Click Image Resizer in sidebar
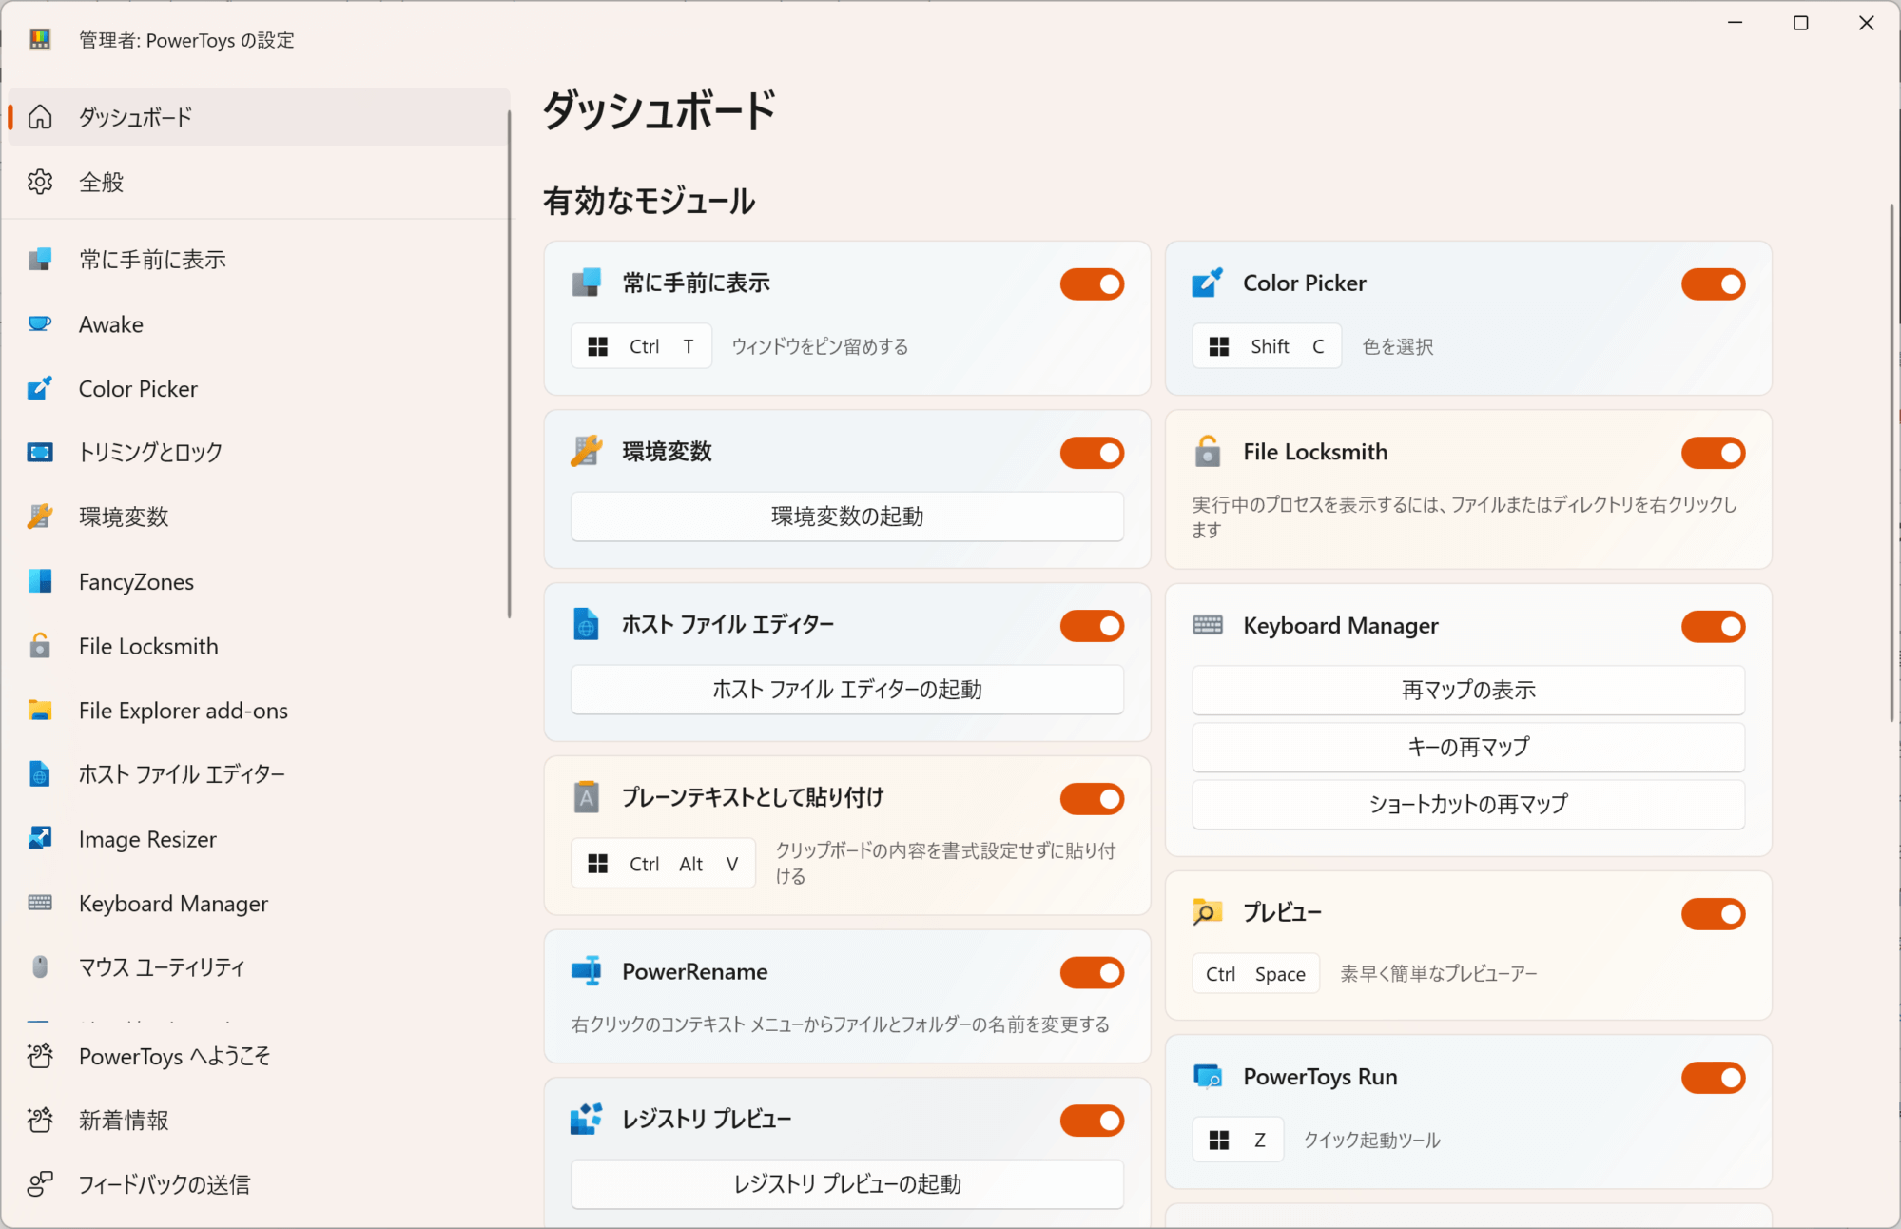This screenshot has height=1229, width=1901. 145,838
